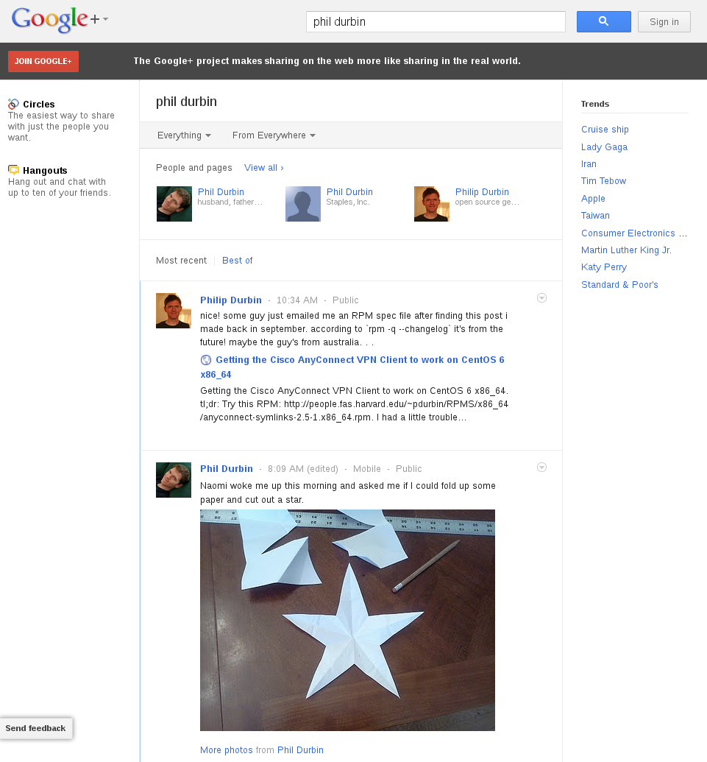Open the Cruise ship trend
The width and height of the screenshot is (707, 762).
[x=605, y=130]
